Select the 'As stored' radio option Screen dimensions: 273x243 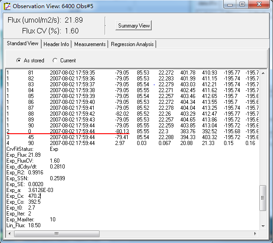click(x=19, y=61)
